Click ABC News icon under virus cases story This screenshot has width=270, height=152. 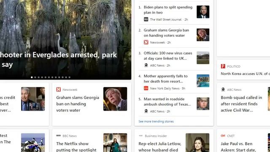(x=146, y=65)
